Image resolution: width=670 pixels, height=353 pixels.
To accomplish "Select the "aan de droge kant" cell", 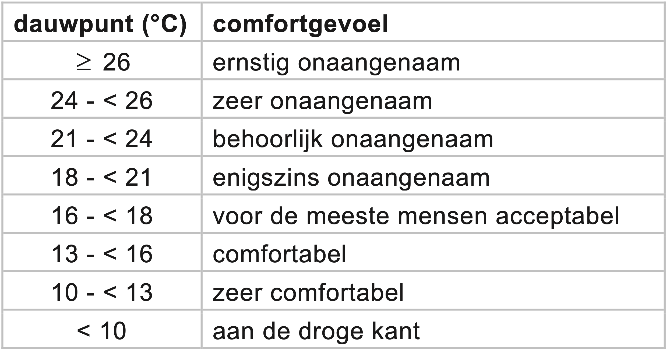I will coord(316,330).
